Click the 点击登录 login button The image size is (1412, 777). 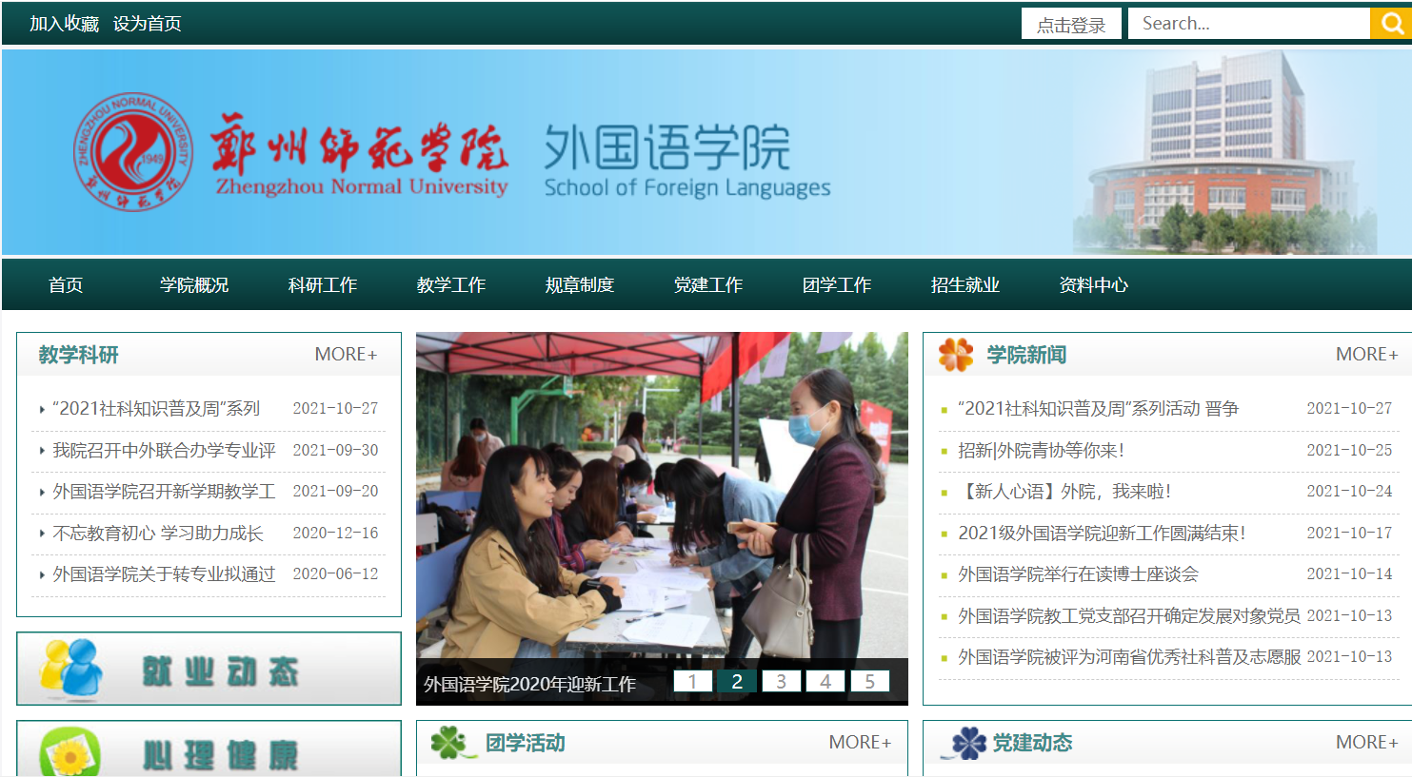point(1071,22)
